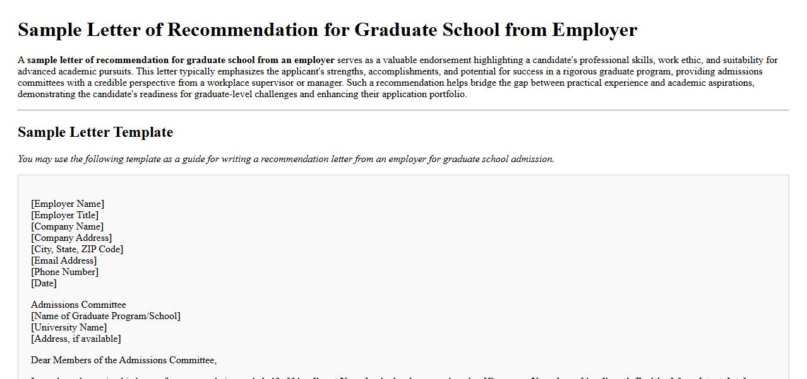Click the bold phrase in the intro paragraph
This screenshot has height=379, width=807.
coord(181,61)
